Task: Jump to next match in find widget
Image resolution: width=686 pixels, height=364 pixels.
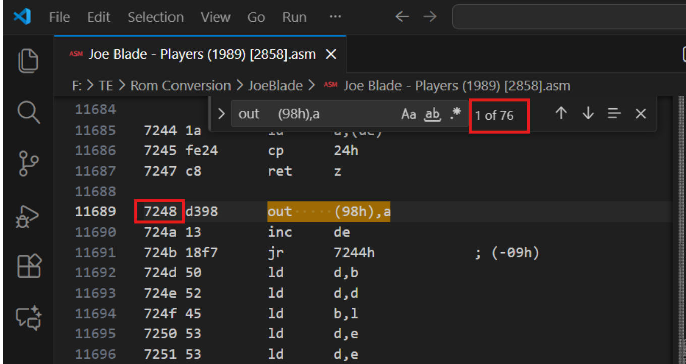Action: pos(588,114)
